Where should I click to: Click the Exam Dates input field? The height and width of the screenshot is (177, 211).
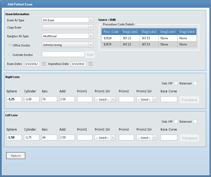point(32,64)
